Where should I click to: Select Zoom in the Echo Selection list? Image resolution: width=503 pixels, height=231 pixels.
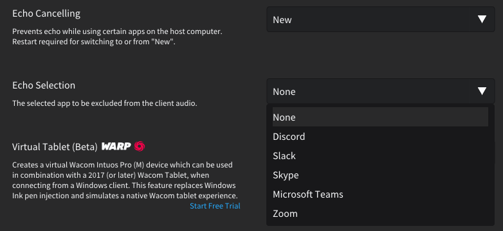point(380,214)
